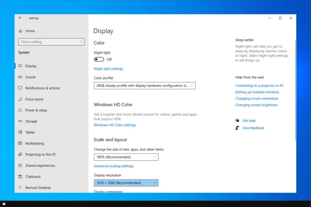Viewport: 311px width, 207px height.
Task: Open Shared experiences page
Action: pos(40,166)
